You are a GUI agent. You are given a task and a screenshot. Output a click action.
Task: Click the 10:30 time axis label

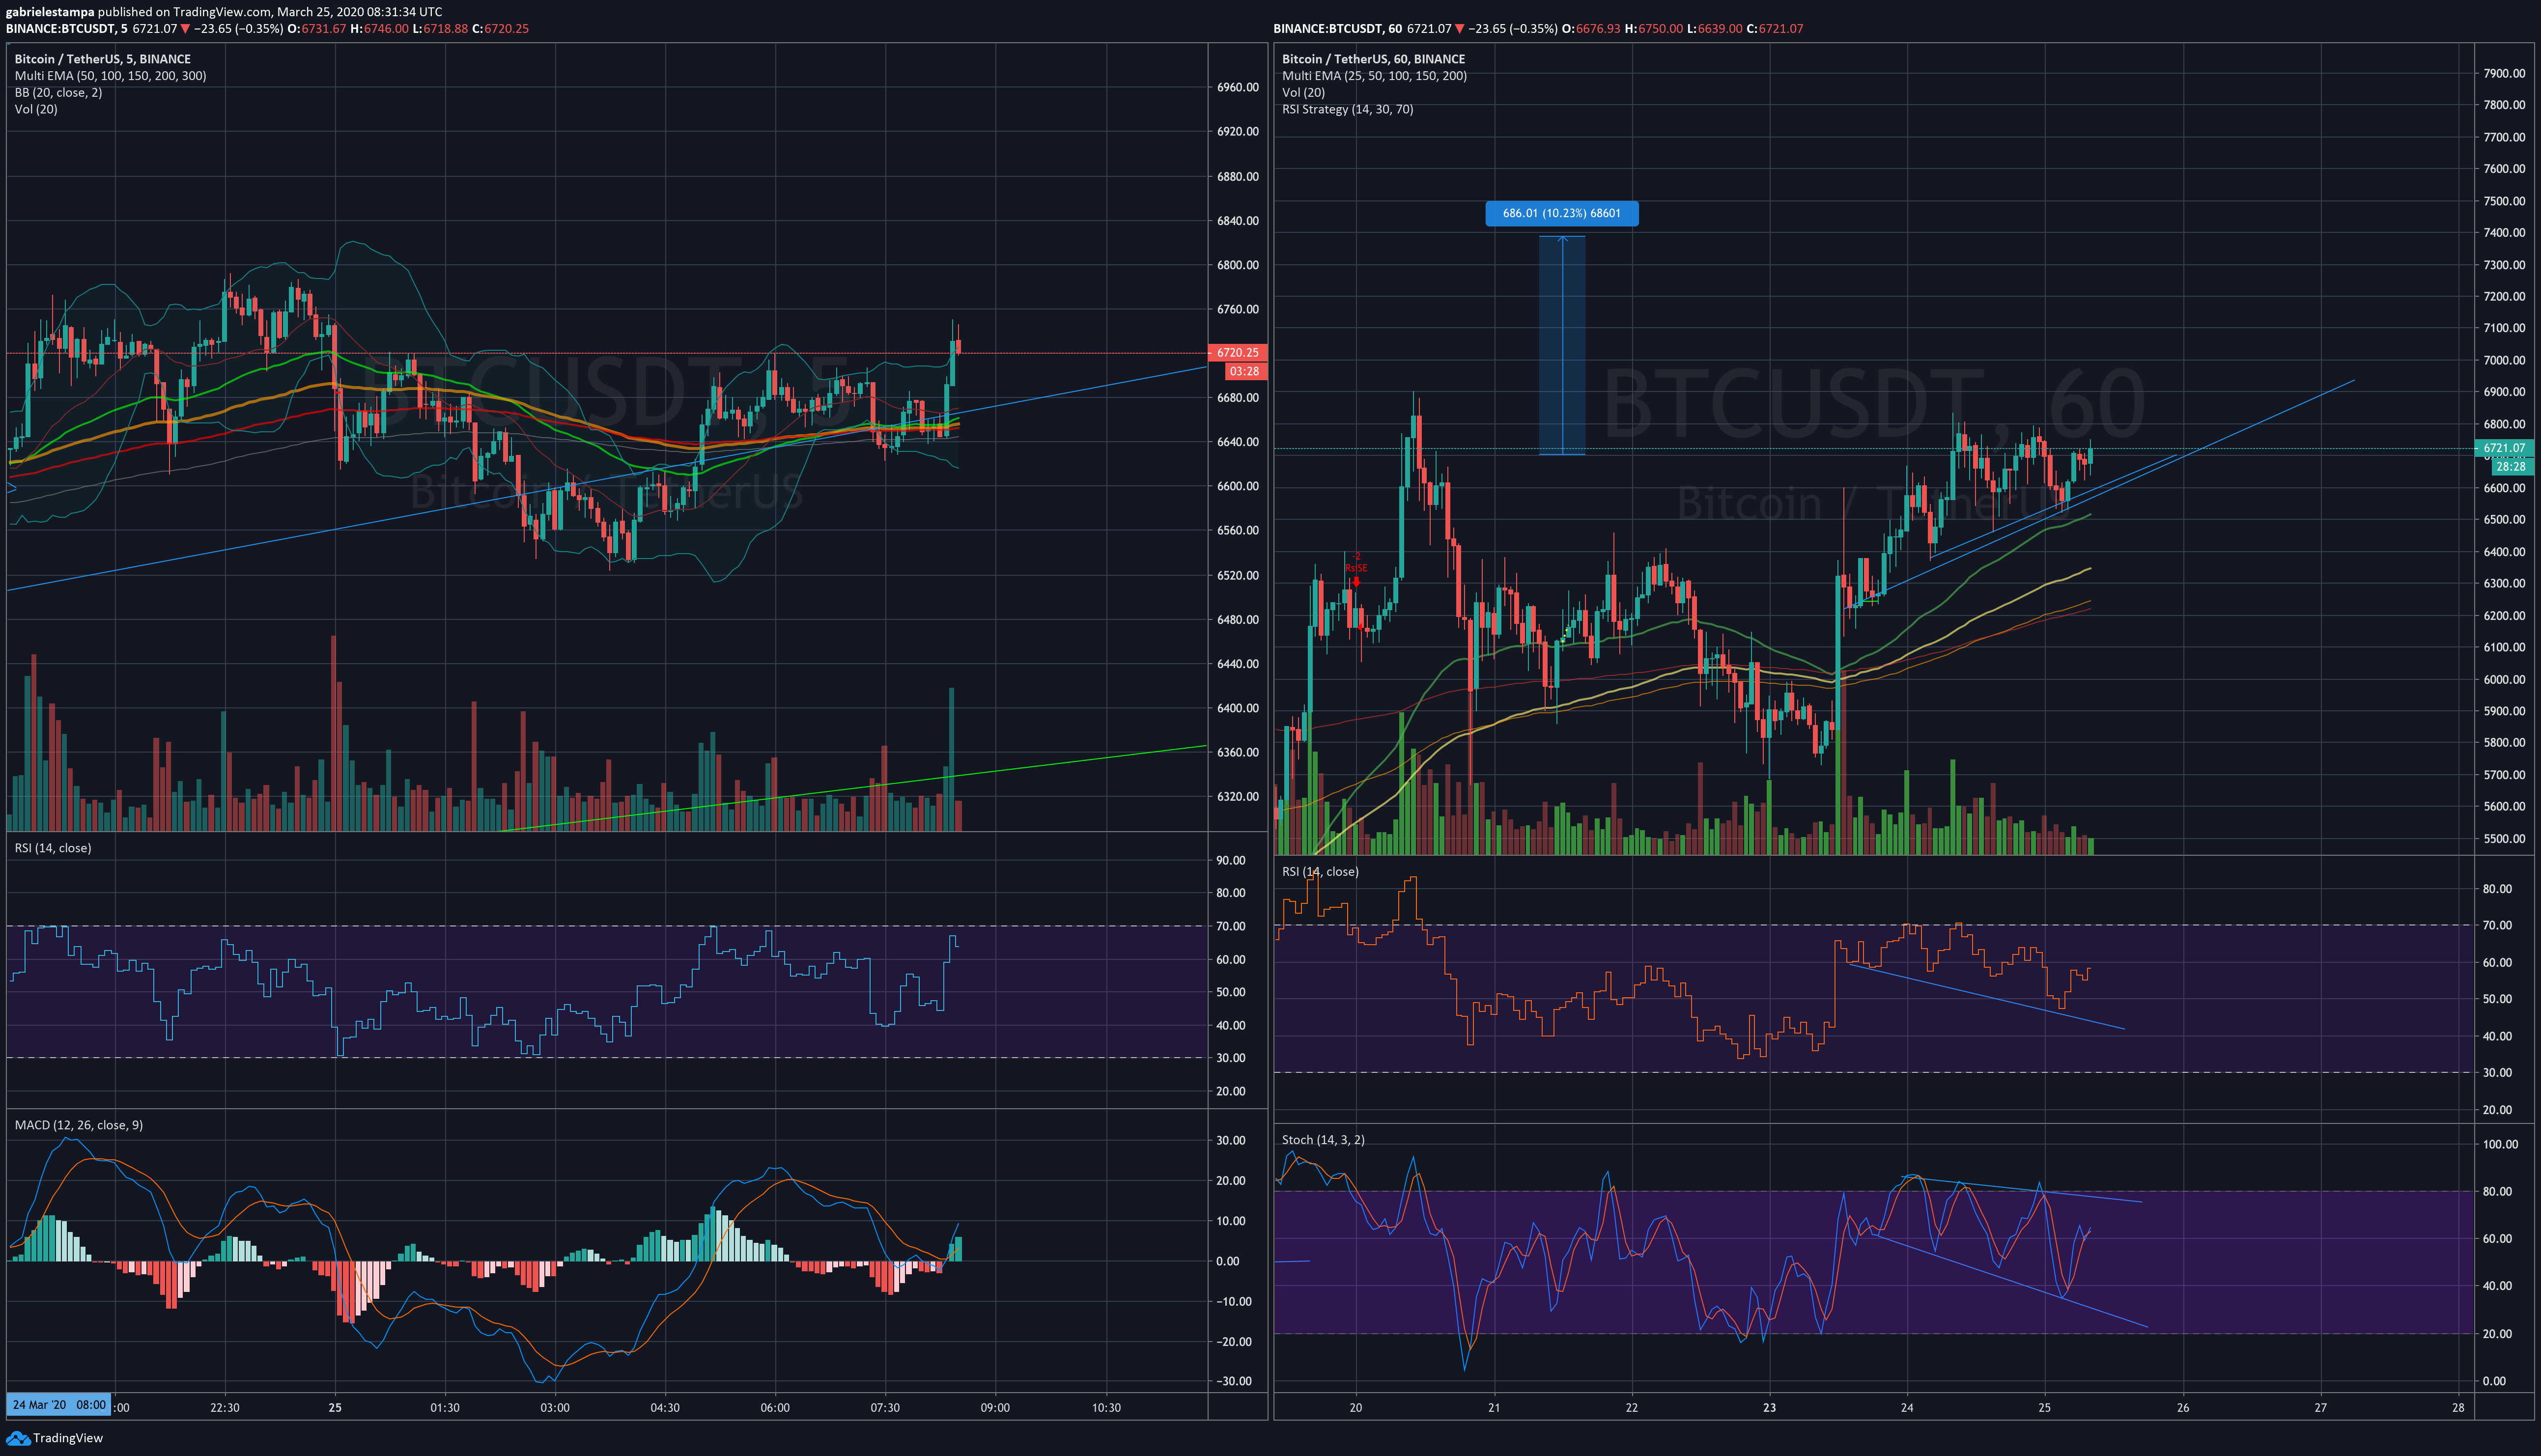click(1106, 1408)
